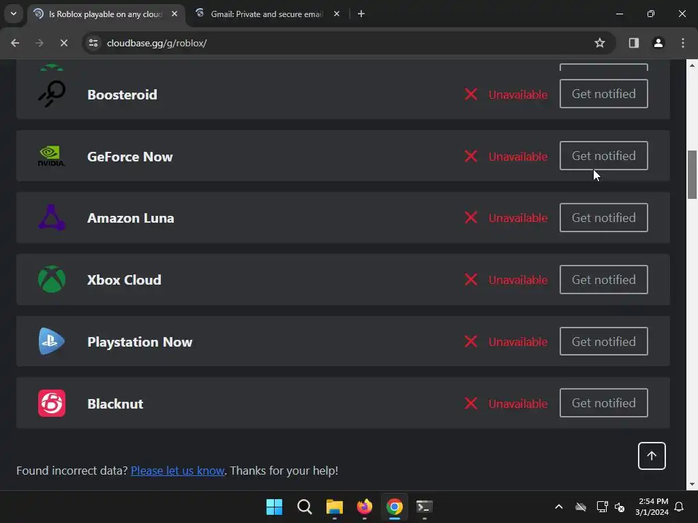This screenshot has height=523, width=698.
Task: Go forward in Chrome navigation
Action: pyautogui.click(x=40, y=43)
